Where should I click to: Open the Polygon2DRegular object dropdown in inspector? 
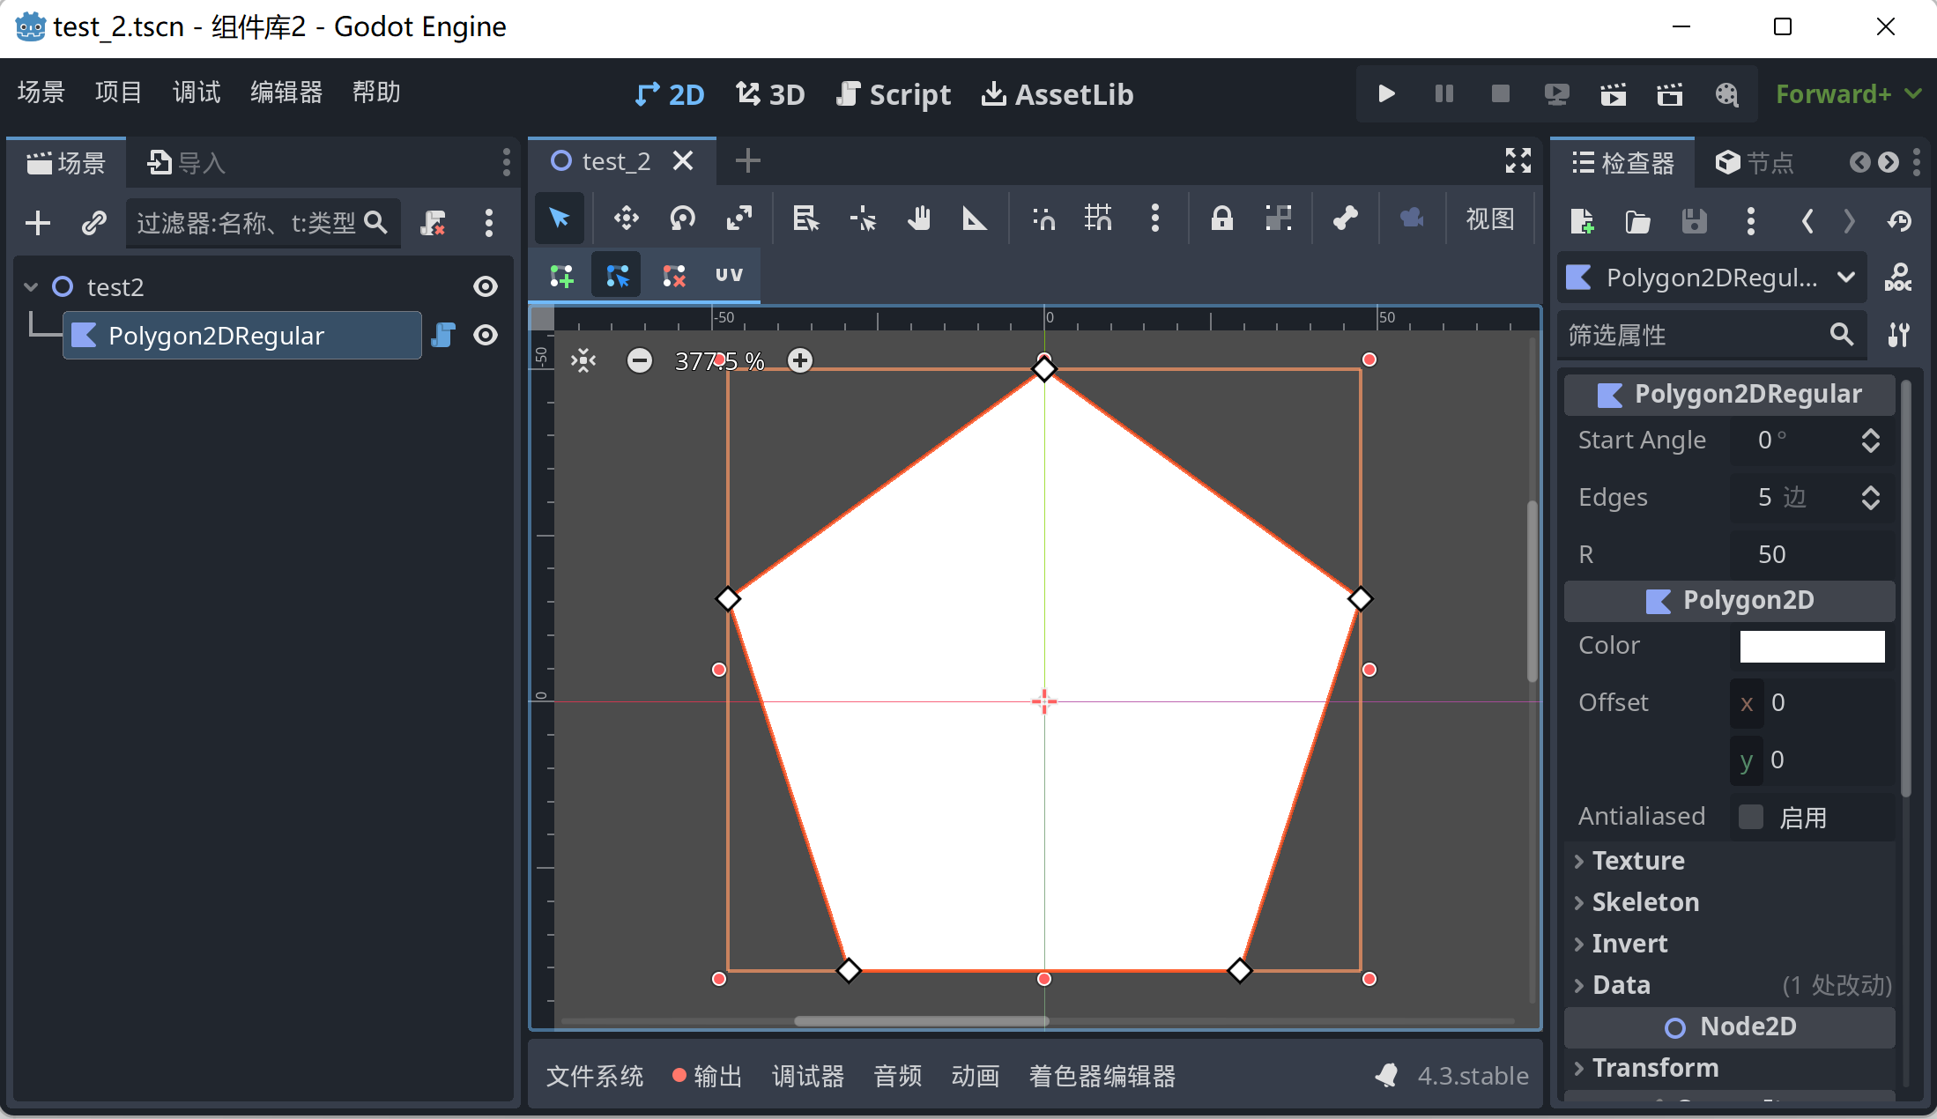pos(1711,278)
